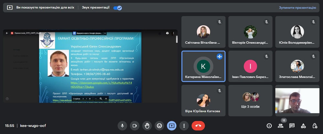Mute the microphone in the call bar
Screen dimensions: 323x134
point(122,126)
